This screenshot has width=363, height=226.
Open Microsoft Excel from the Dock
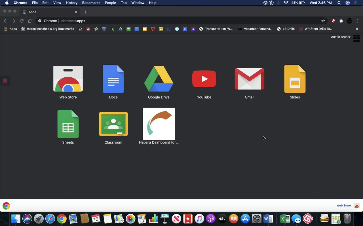285,219
